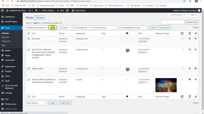Sort posts by Date column header
Image resolution: width=204 pixels, height=114 pixels.
[140, 34]
